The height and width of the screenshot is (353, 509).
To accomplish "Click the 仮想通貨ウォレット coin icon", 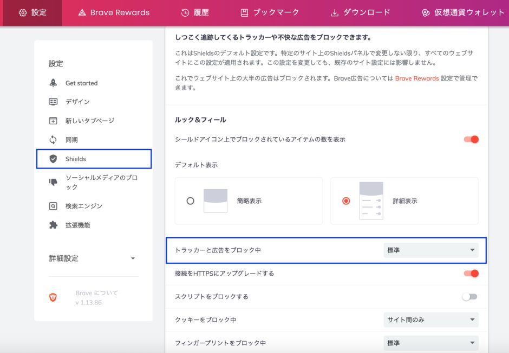I will (427, 11).
